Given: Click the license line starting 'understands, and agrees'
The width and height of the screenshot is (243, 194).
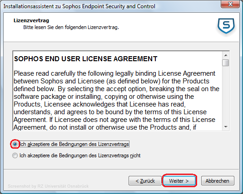Looking at the screenshot, I should 110,112.
